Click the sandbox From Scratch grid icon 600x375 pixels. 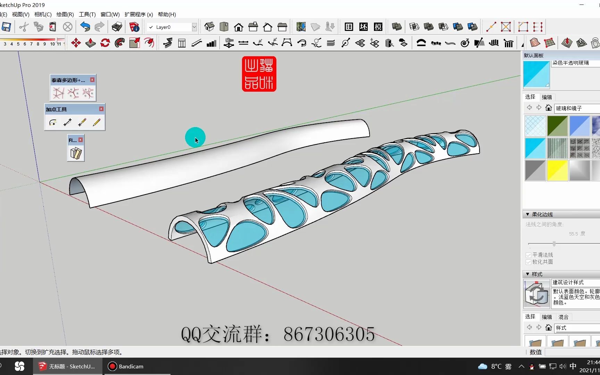pos(550,43)
